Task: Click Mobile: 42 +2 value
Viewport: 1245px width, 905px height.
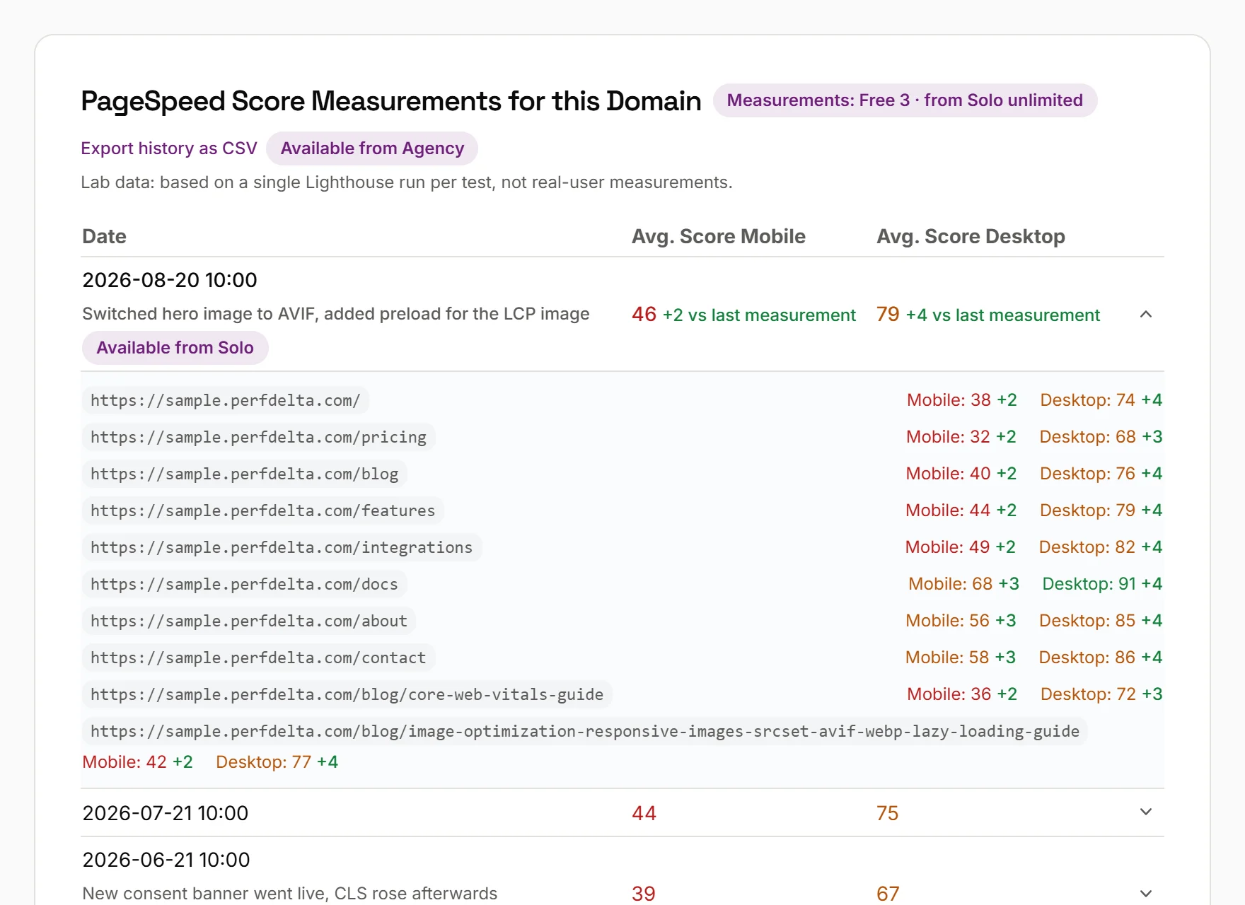Action: coord(138,762)
